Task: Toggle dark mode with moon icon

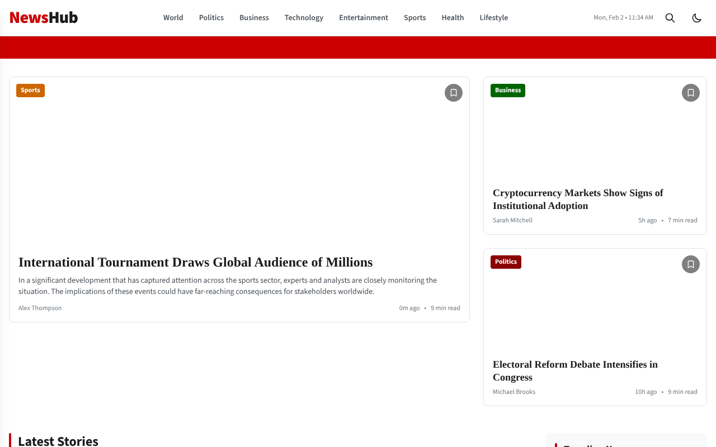Action: click(x=696, y=18)
